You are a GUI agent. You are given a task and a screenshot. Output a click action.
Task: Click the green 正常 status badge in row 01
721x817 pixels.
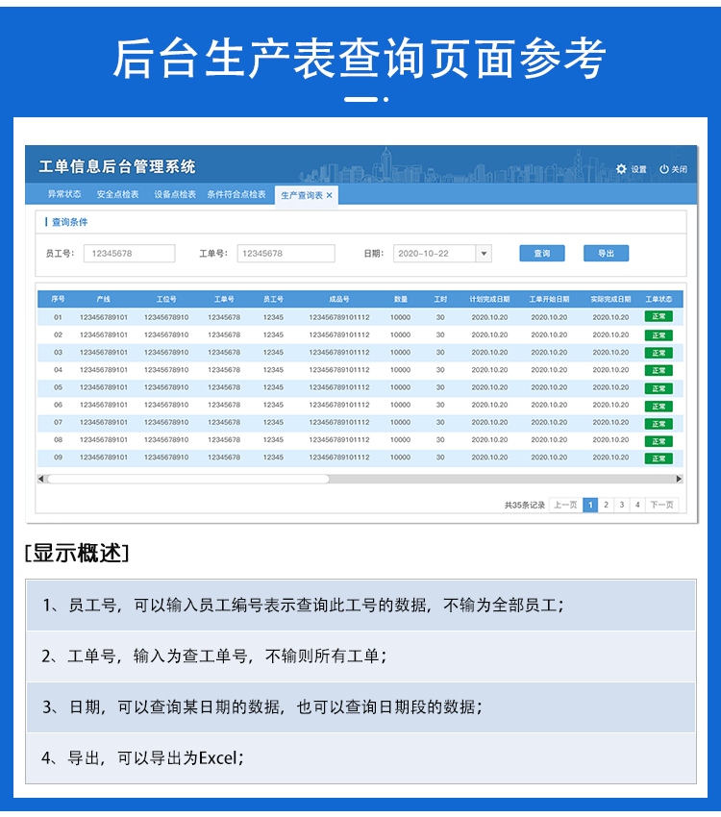pyautogui.click(x=659, y=317)
